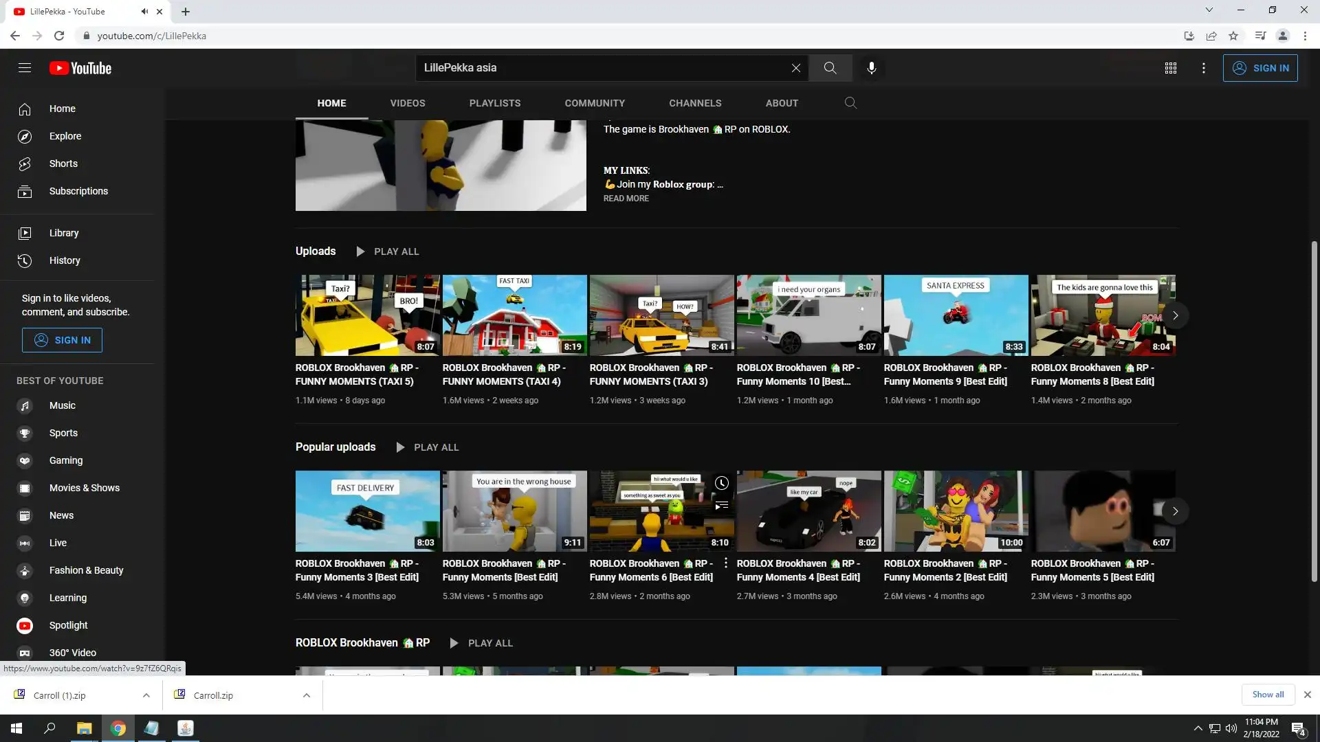This screenshot has width=1320, height=742.
Task: Click READ MORE in channel description
Action: click(626, 199)
